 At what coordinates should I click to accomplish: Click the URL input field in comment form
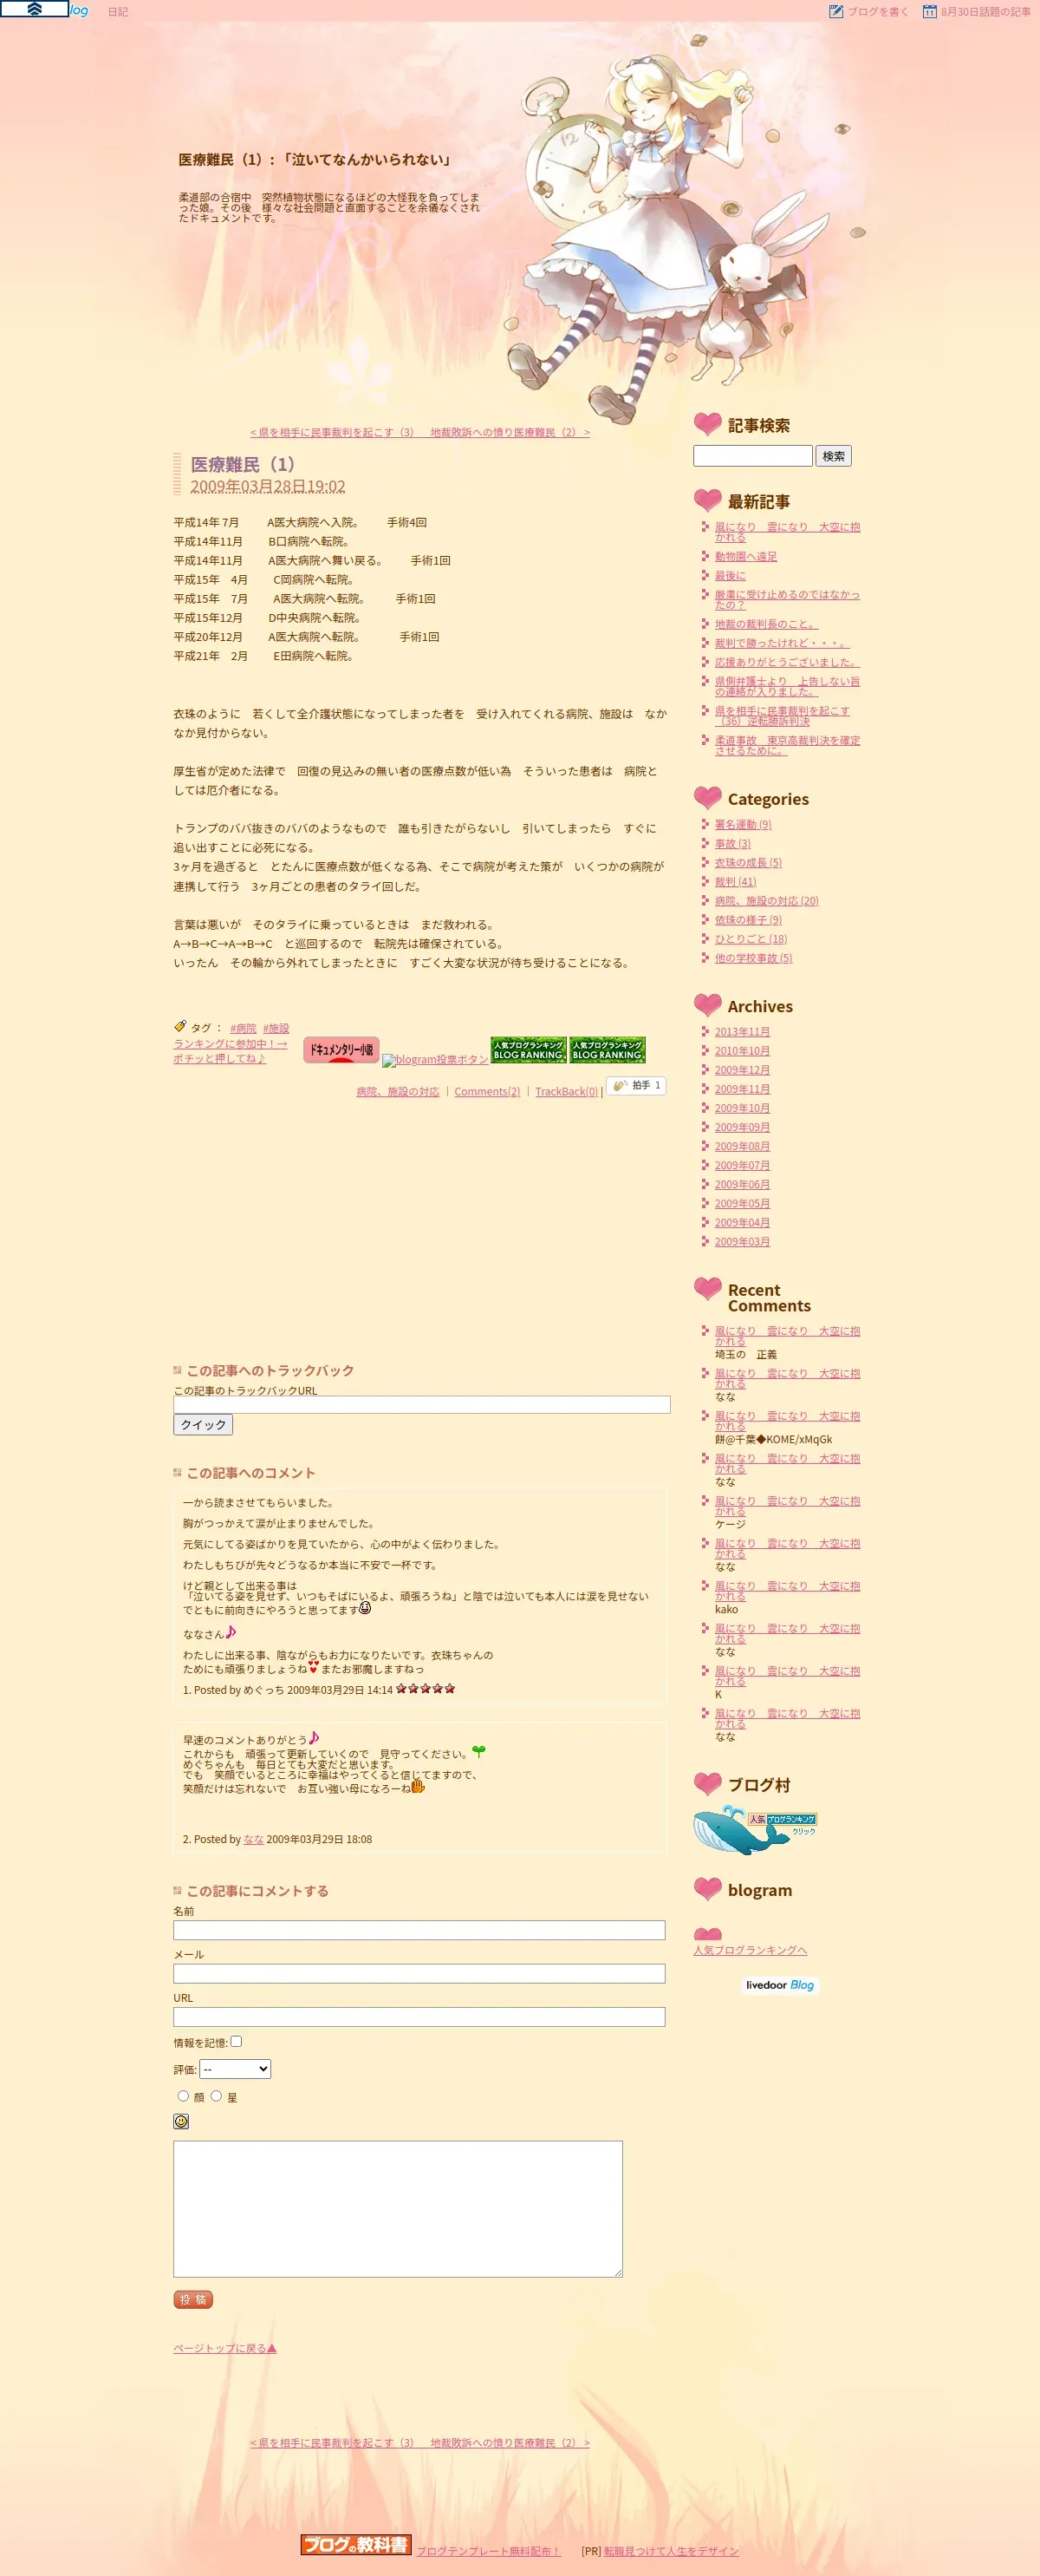tap(419, 2017)
